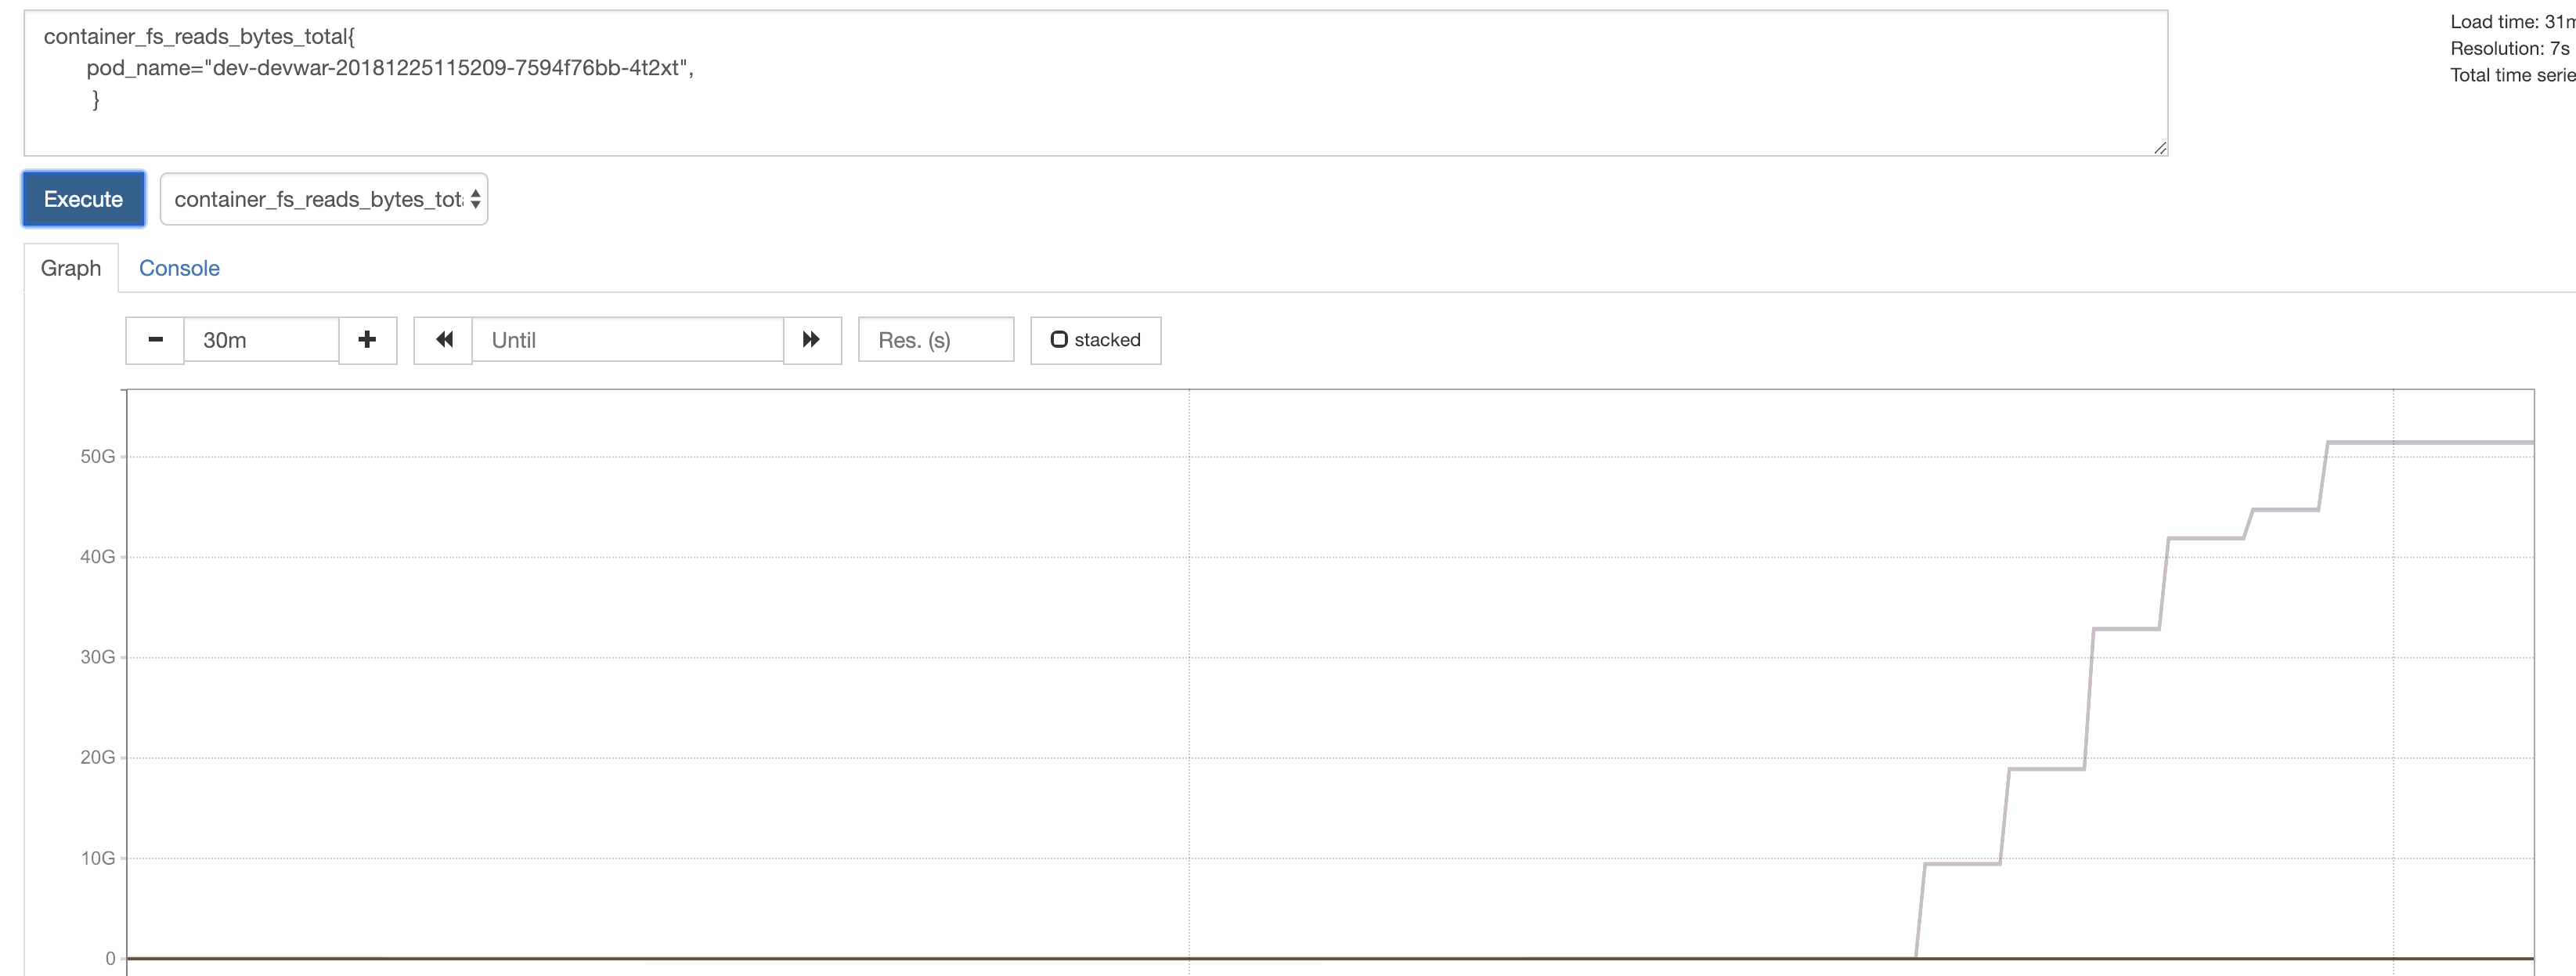The image size is (2576, 976).
Task: Grow the time range with the plus icon
Action: coord(367,340)
